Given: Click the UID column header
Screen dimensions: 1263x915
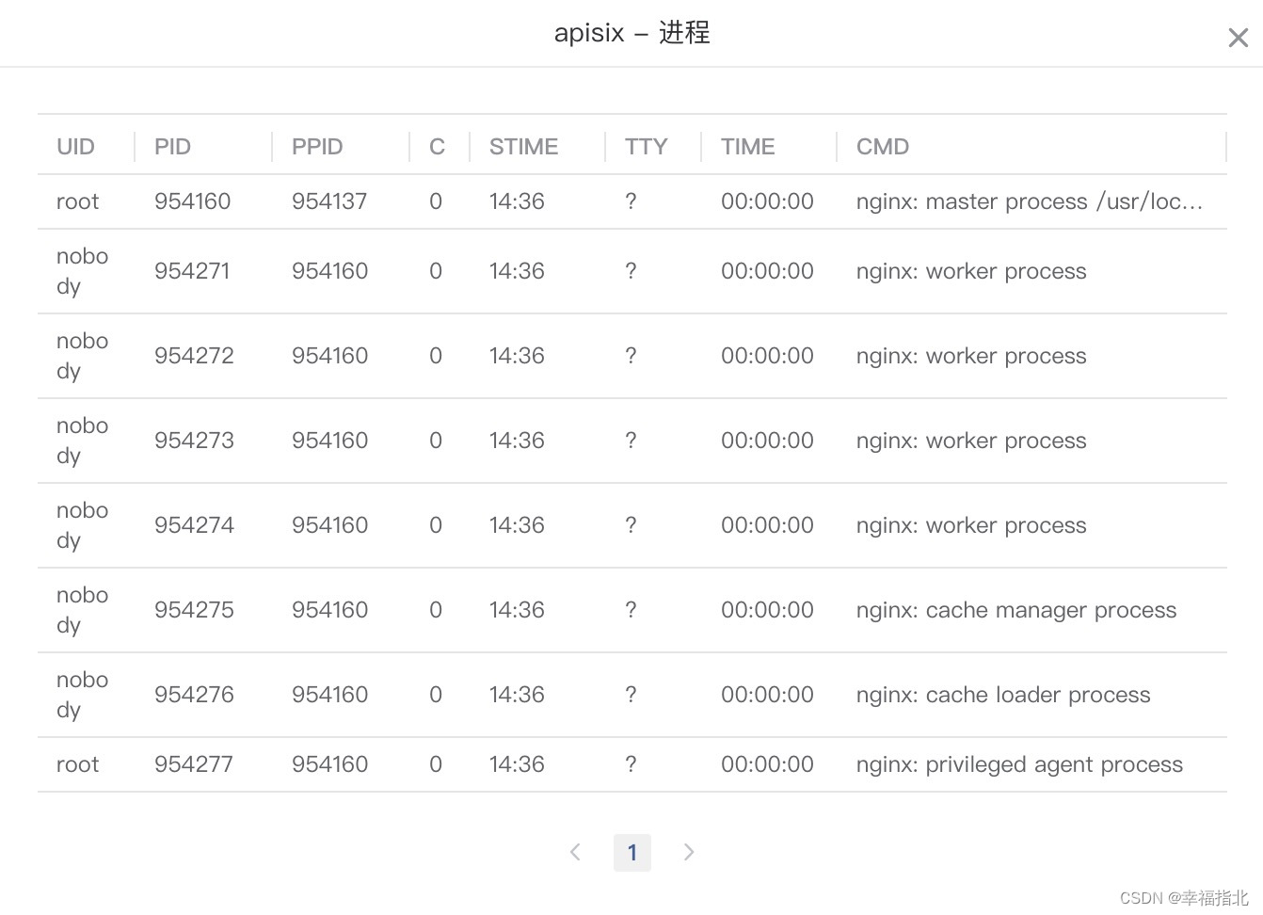Looking at the screenshot, I should [x=75, y=147].
